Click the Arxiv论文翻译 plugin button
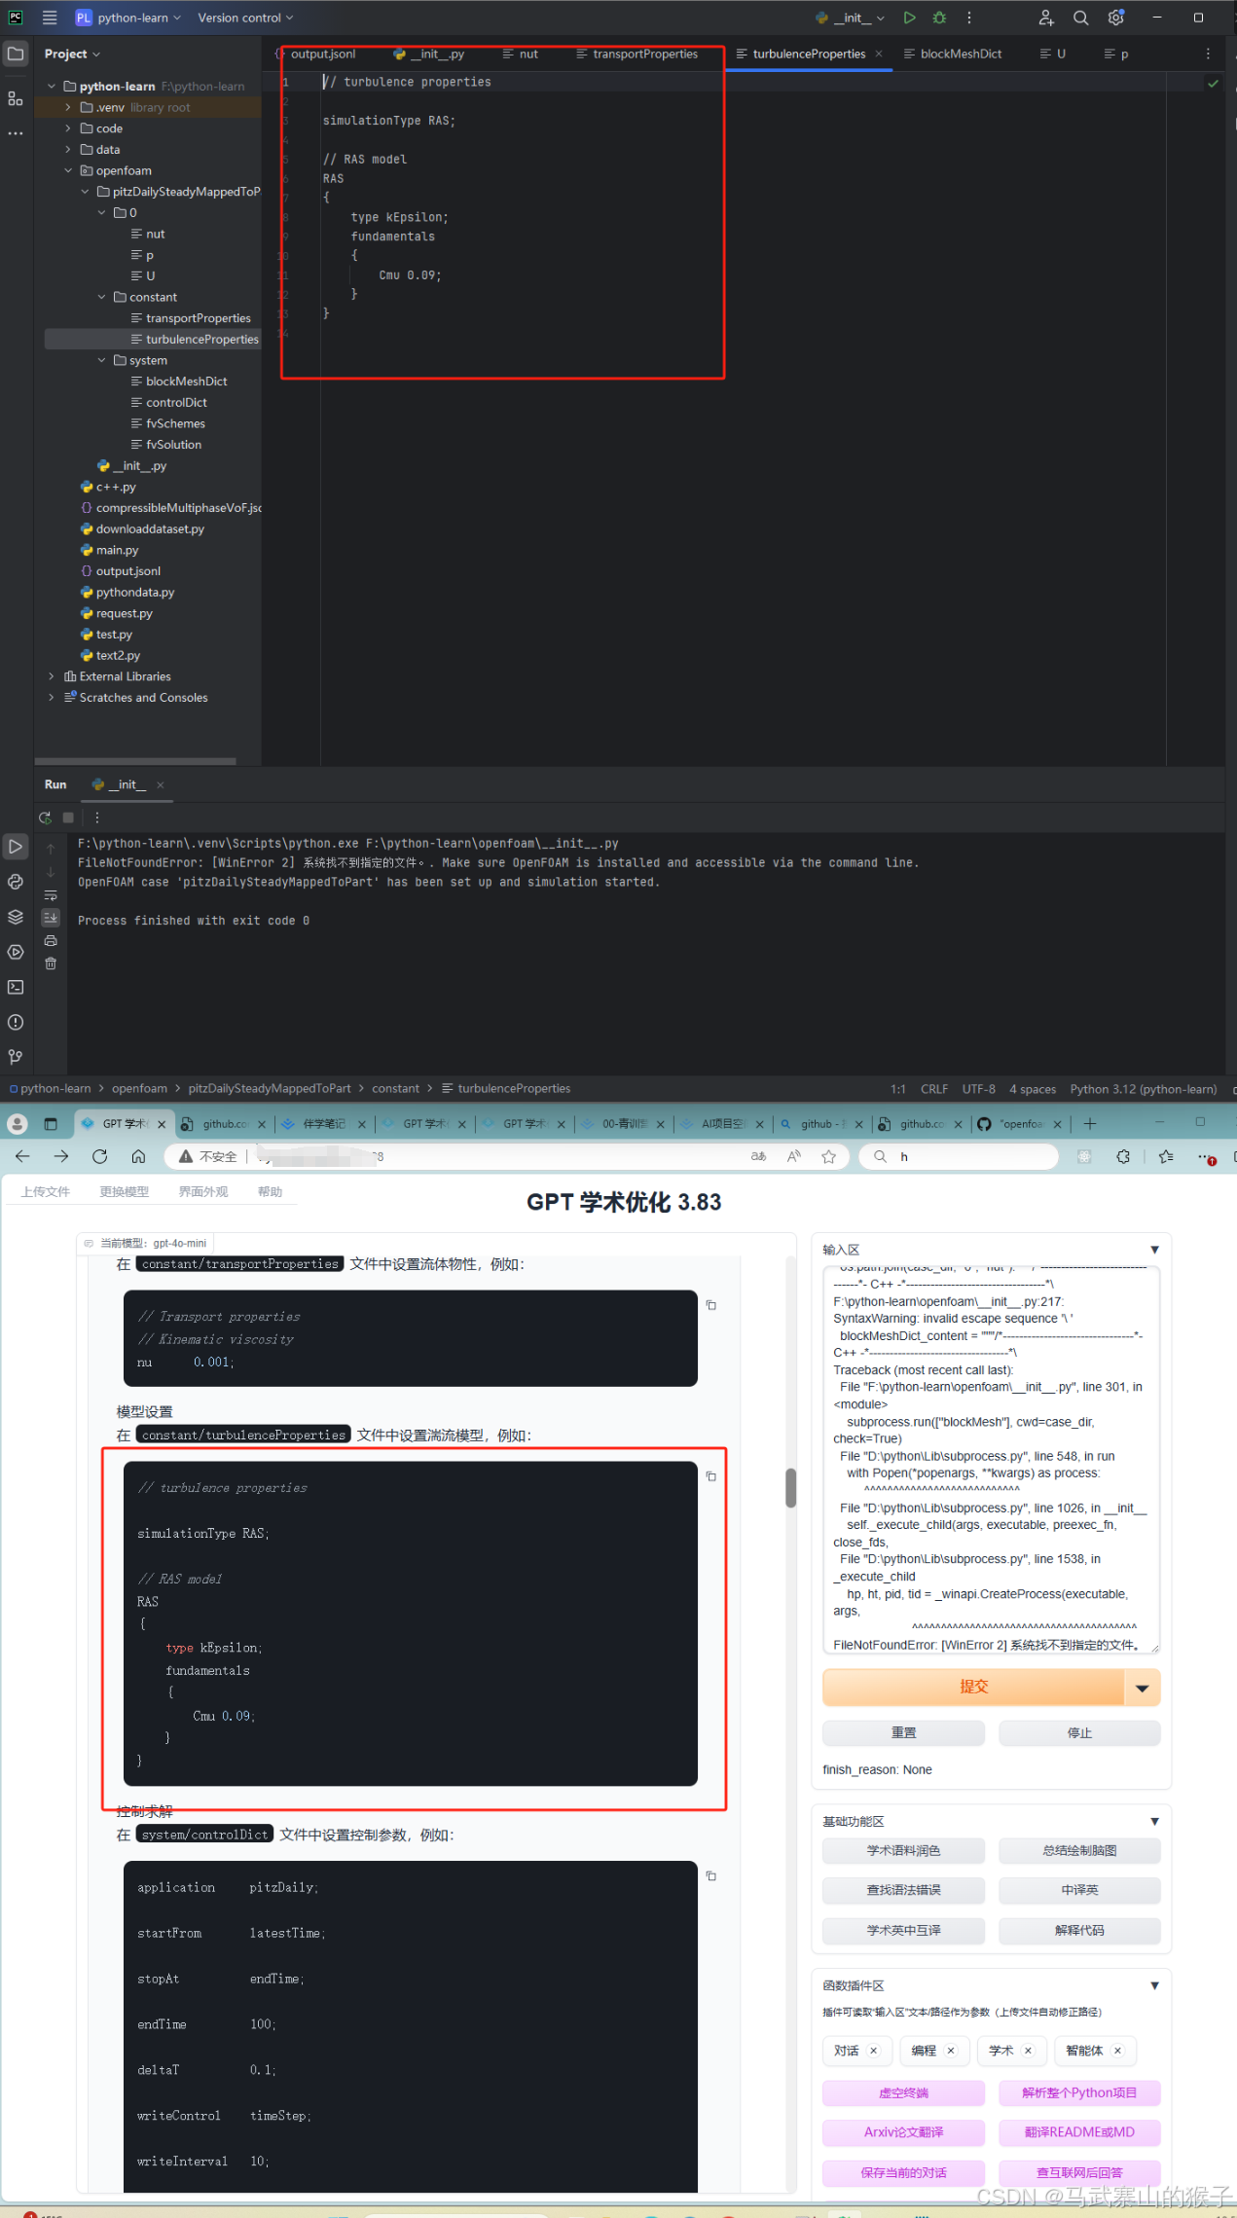Viewport: 1237px width, 2218px height. click(903, 2132)
